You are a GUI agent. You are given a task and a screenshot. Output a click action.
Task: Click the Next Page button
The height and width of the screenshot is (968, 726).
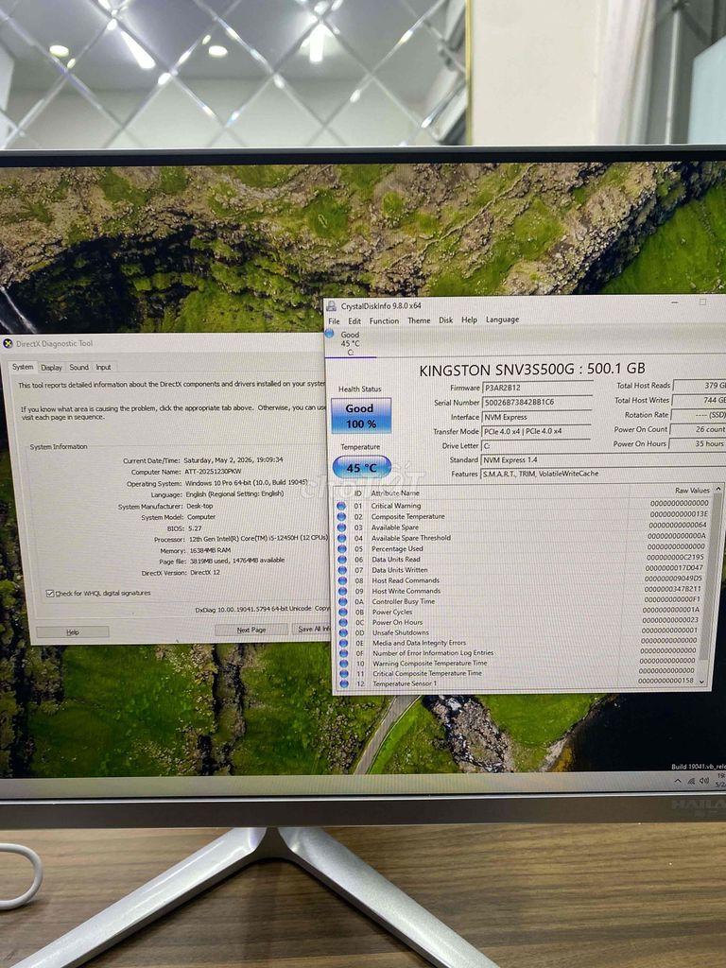pyautogui.click(x=251, y=630)
